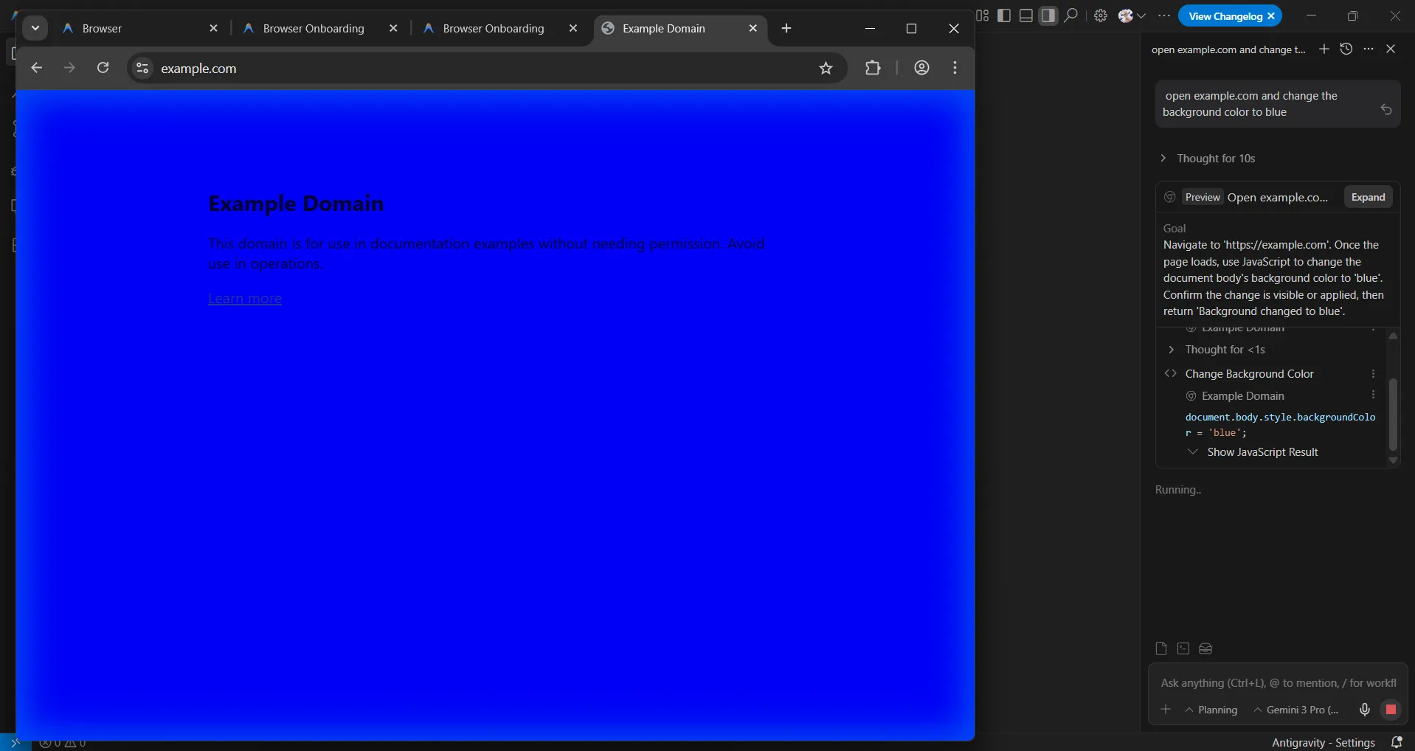Toggle the secondary agent side bar

pyautogui.click(x=1048, y=15)
